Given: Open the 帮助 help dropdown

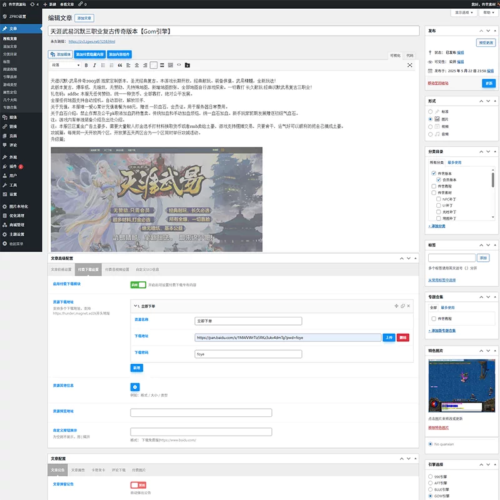Looking at the screenshot, I should (x=488, y=12).
